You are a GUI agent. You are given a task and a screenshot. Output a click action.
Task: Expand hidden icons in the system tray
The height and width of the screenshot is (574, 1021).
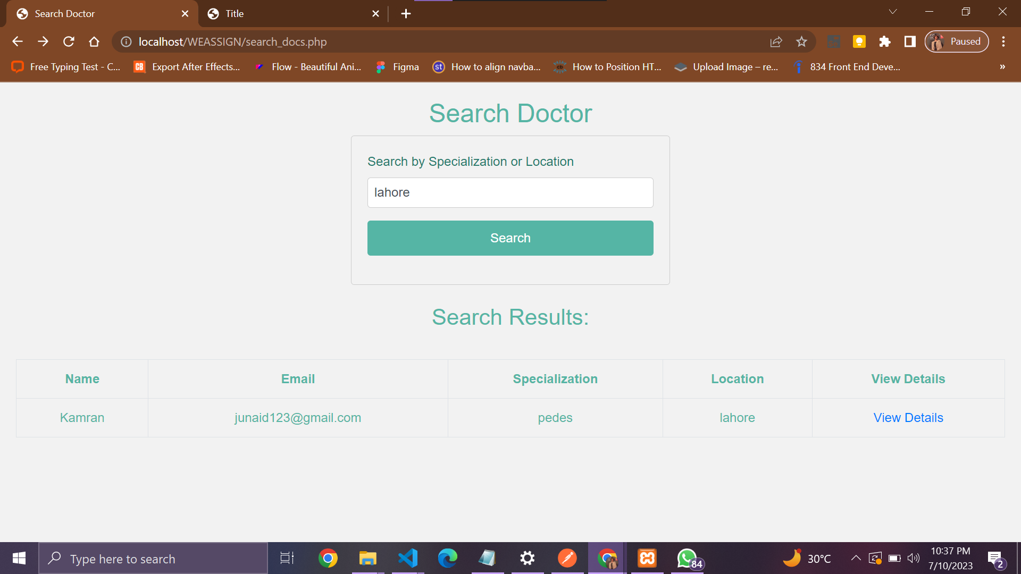pyautogui.click(x=856, y=558)
